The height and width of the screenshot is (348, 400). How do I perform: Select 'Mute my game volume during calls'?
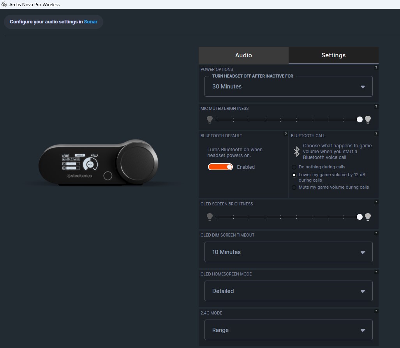pyautogui.click(x=294, y=187)
